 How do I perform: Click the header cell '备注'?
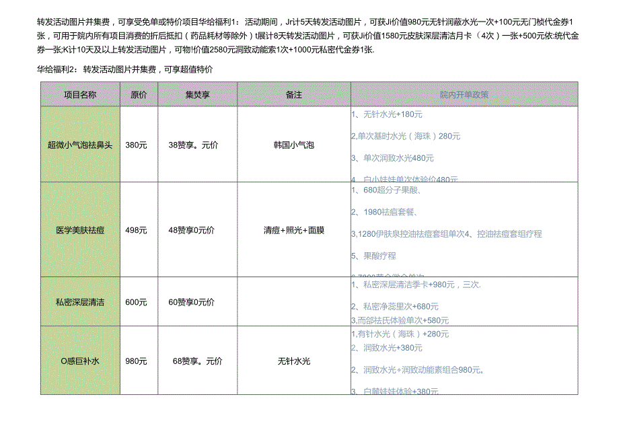294,95
